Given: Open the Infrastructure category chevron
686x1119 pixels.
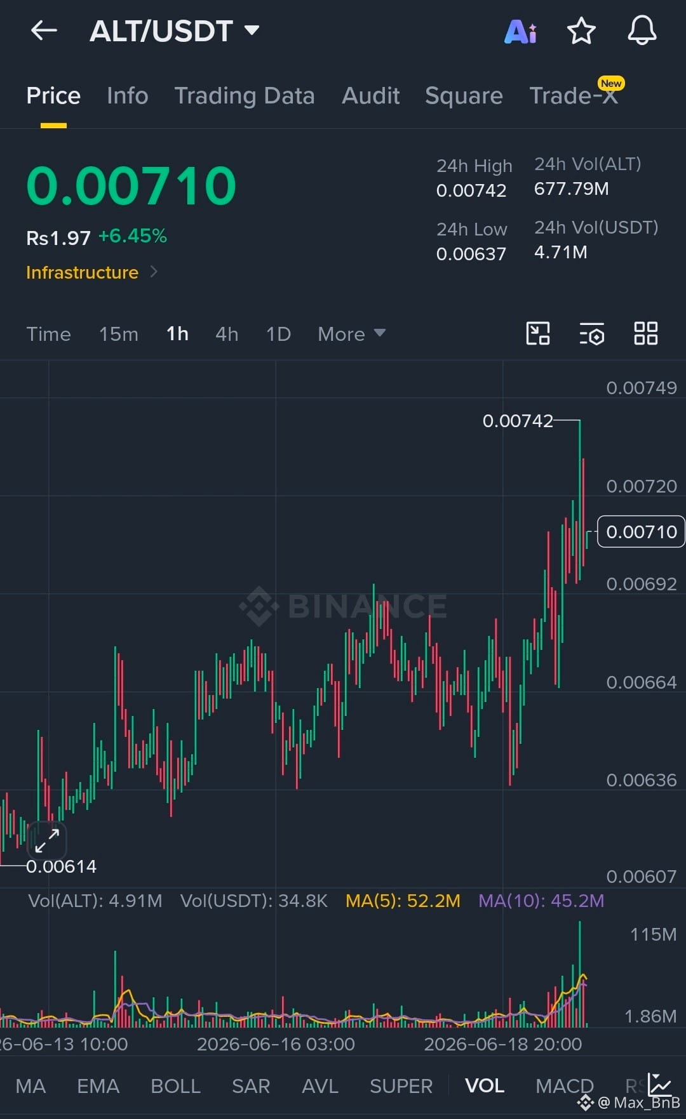Looking at the screenshot, I should (154, 272).
